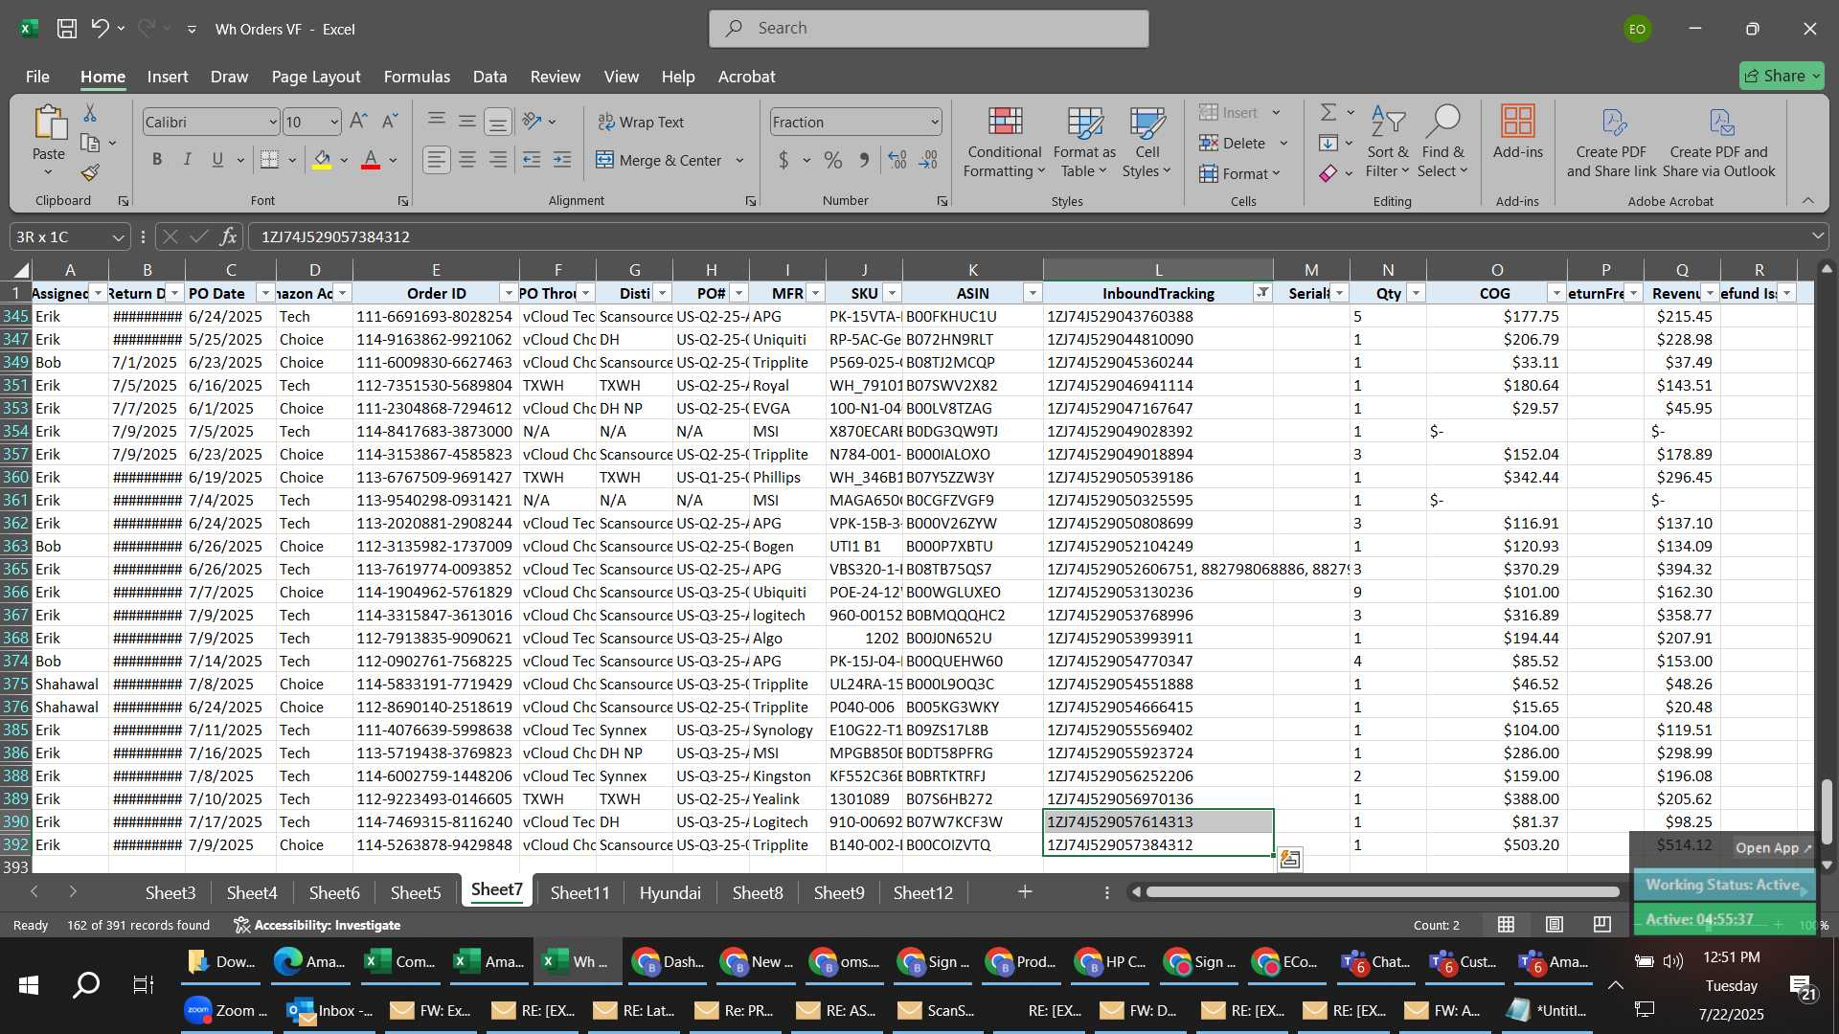Toggle Align Right

point(498,160)
